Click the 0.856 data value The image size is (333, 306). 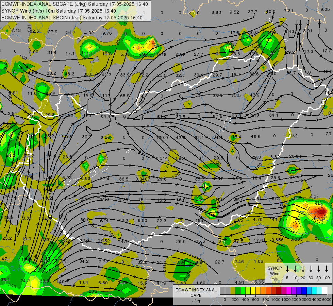point(277,240)
